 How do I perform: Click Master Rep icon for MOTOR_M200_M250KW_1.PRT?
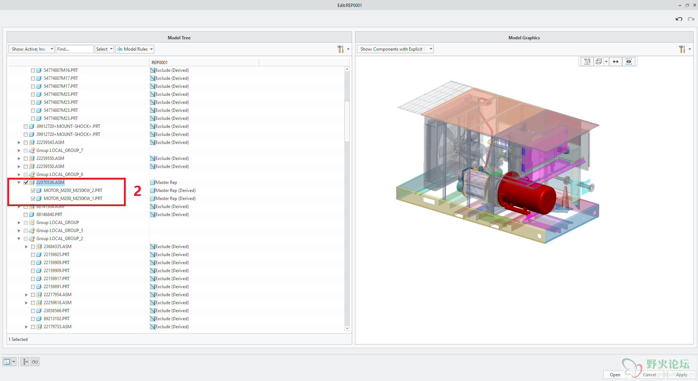153,199
